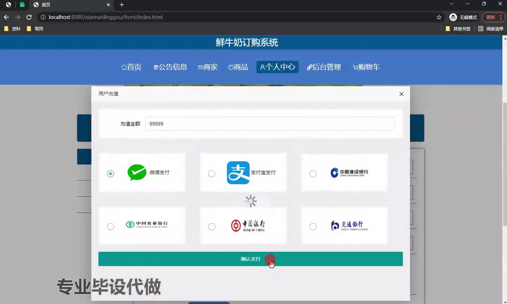507x304 pixels.
Task: Expand the tab search chevron
Action: [451, 4]
